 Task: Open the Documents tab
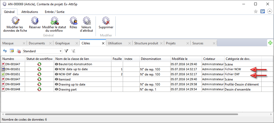click(37, 43)
